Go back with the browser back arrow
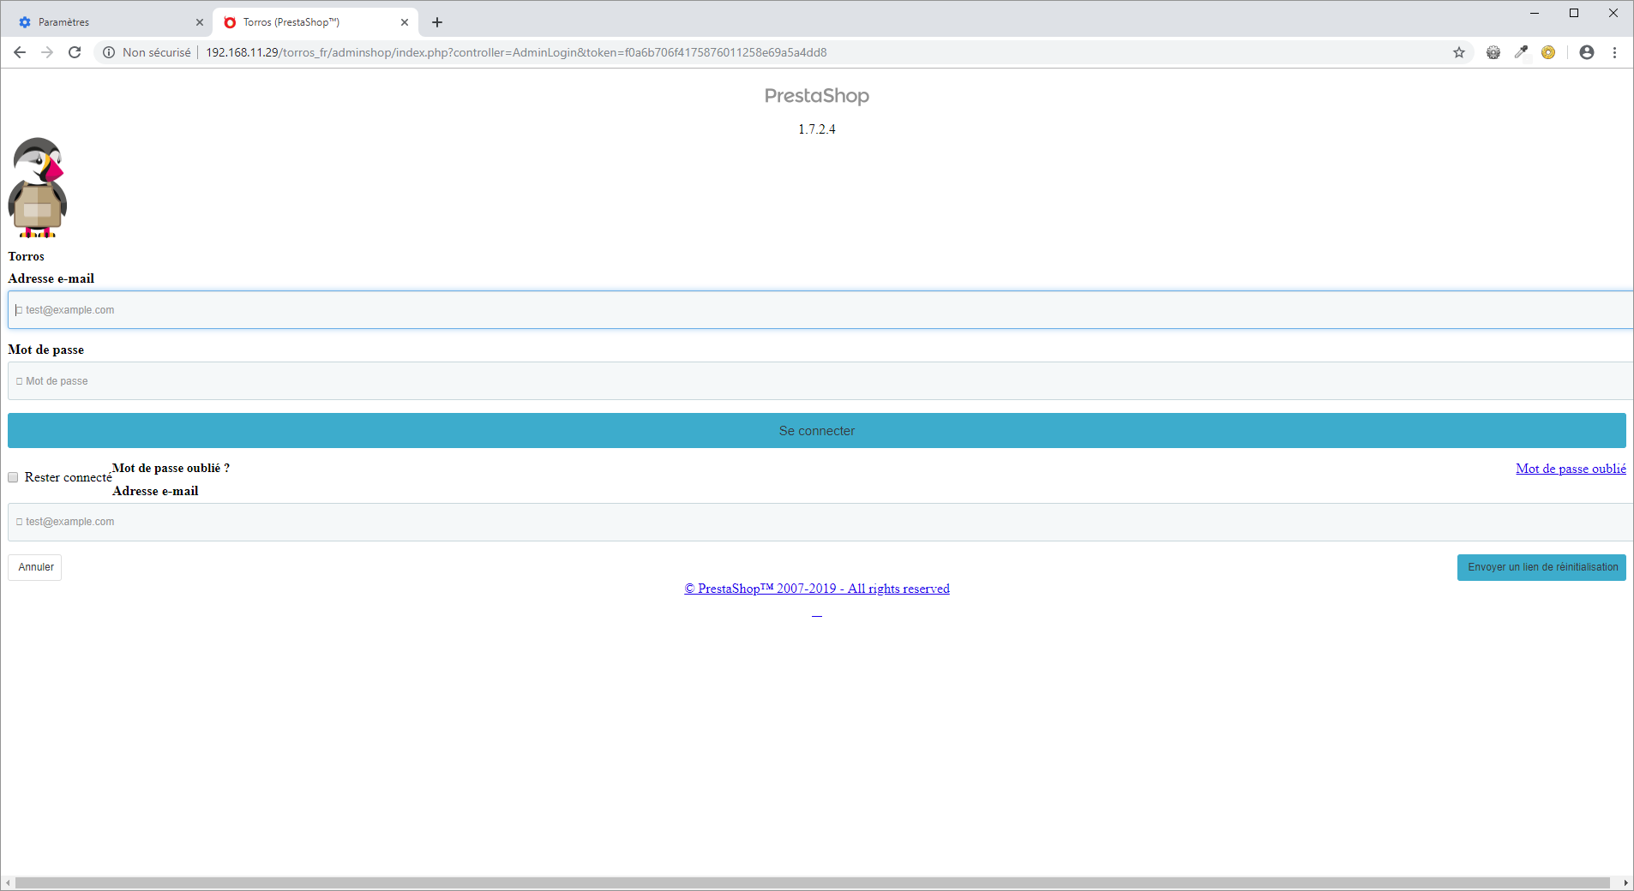This screenshot has width=1634, height=891. 20,52
